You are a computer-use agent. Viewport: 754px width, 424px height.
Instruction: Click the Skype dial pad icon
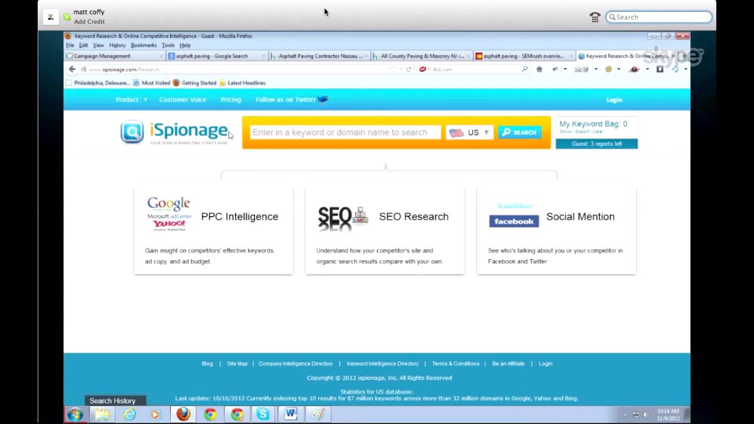(x=594, y=17)
